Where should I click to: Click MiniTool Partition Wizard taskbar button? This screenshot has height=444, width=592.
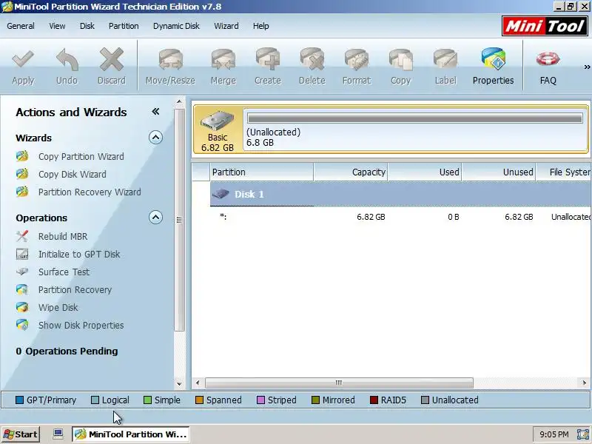point(130,434)
